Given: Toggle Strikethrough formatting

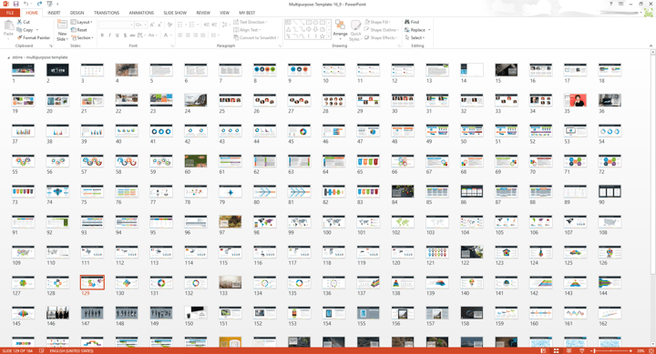Looking at the screenshot, I should coord(132,35).
